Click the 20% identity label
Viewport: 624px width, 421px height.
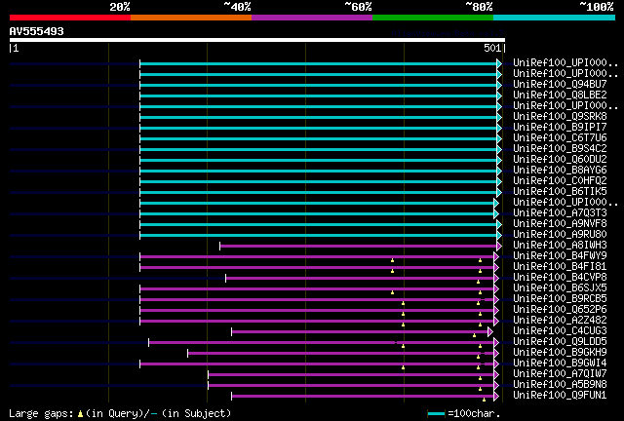[119, 7]
